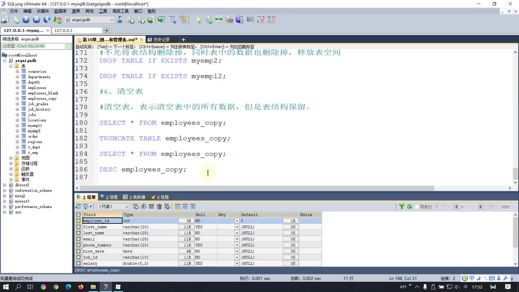Viewport: 519px width, 292px height.
Task: Click the next page arrow button
Action: pyautogui.click(x=481, y=207)
